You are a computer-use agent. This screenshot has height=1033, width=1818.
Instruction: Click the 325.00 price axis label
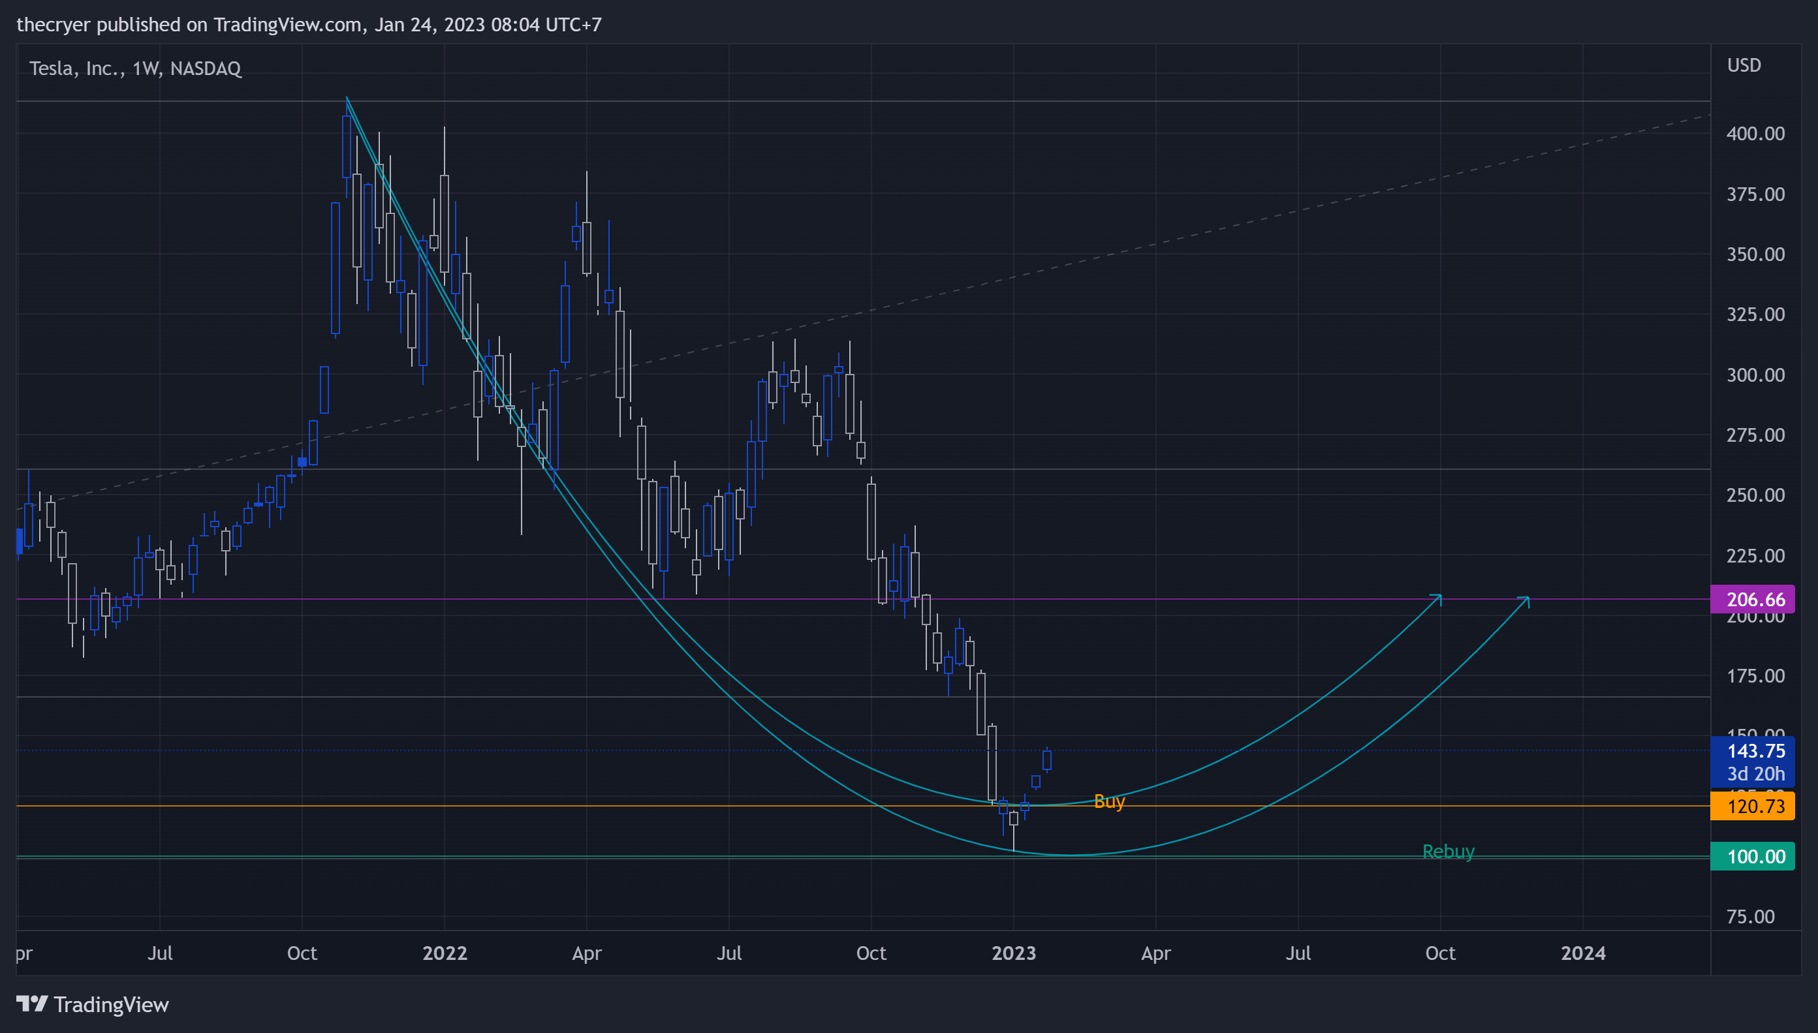[1755, 315]
